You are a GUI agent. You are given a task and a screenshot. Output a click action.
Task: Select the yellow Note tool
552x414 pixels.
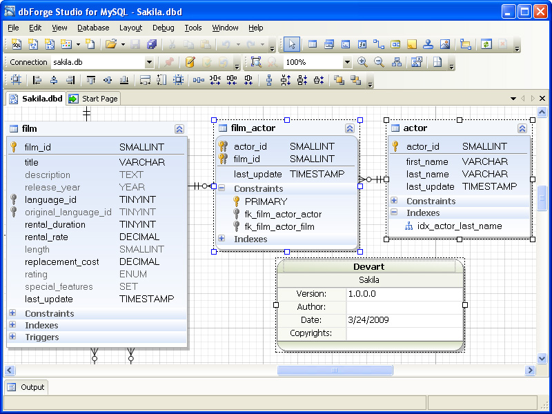(x=411, y=44)
